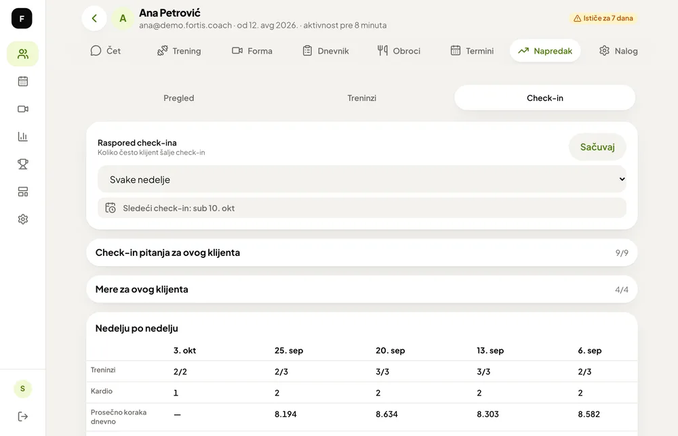Image resolution: width=678 pixels, height=436 pixels.
Task: Click the 8.582 steps value
Action: click(589, 414)
